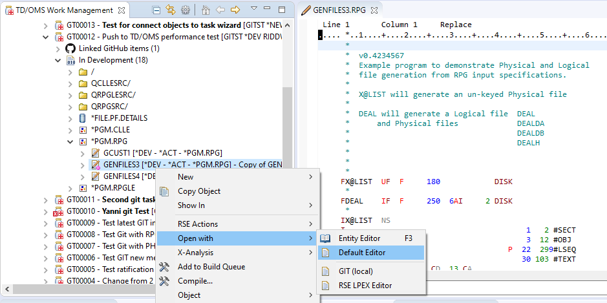Click the Link with Editor arrows icon
This screenshot has height=303, width=607.
tap(171, 10)
